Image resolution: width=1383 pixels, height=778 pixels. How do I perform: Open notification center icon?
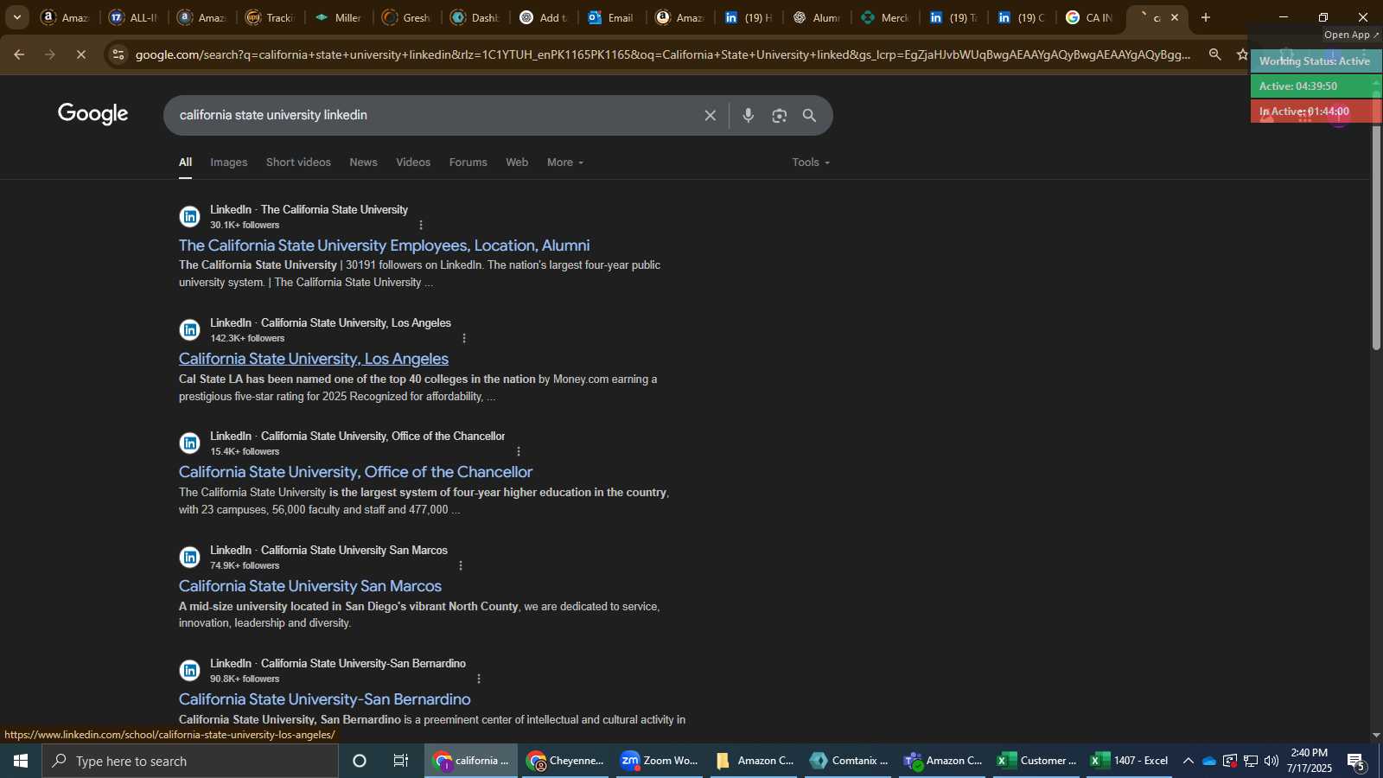pyautogui.click(x=1355, y=762)
